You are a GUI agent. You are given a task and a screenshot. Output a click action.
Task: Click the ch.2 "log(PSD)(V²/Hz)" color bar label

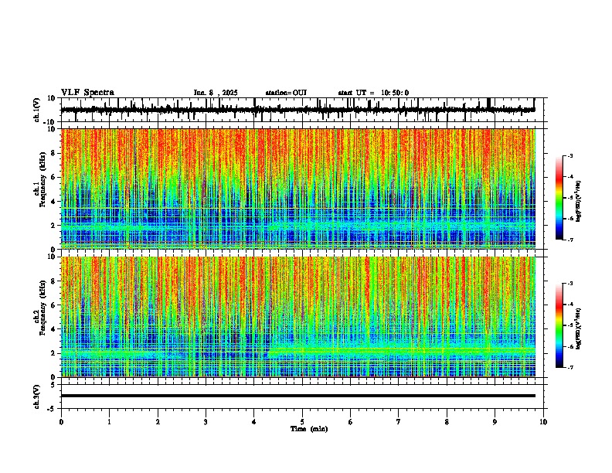point(579,328)
